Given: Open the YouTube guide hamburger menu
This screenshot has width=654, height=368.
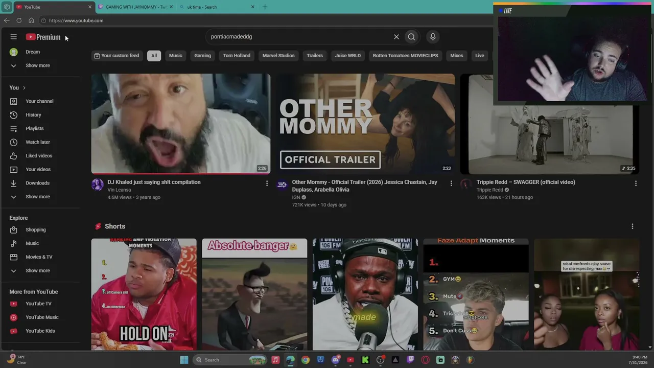Looking at the screenshot, I should pos(14,37).
